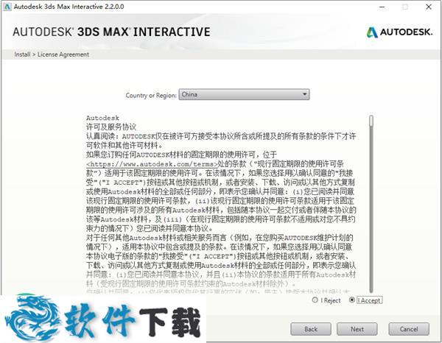This screenshot has height=343, width=442.
Task: Click the Cancel button
Action: pyautogui.click(x=409, y=329)
